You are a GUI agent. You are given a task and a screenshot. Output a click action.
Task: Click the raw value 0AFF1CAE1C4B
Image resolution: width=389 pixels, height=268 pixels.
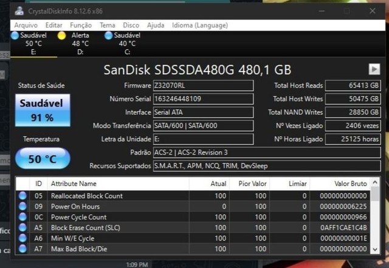click(x=343, y=228)
